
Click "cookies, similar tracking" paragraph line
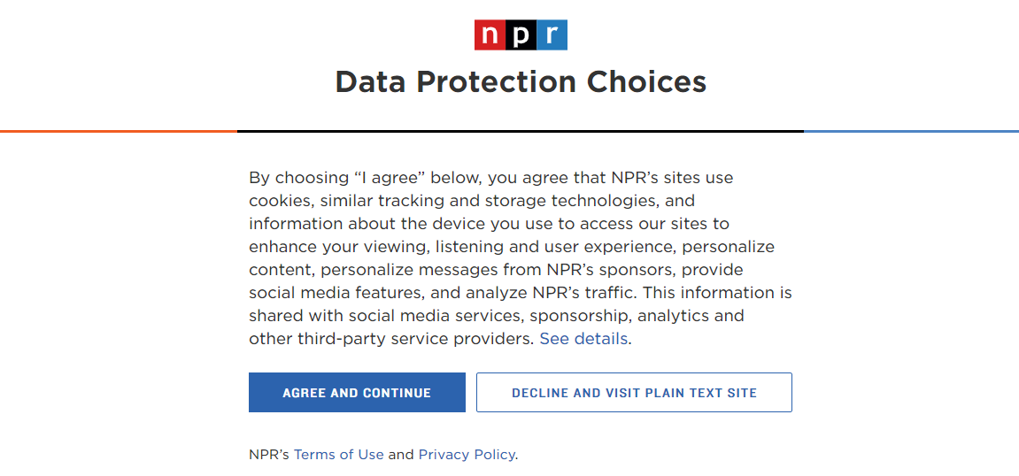click(472, 201)
